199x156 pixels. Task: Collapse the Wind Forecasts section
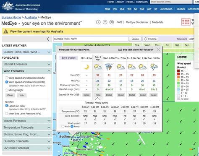(27, 71)
